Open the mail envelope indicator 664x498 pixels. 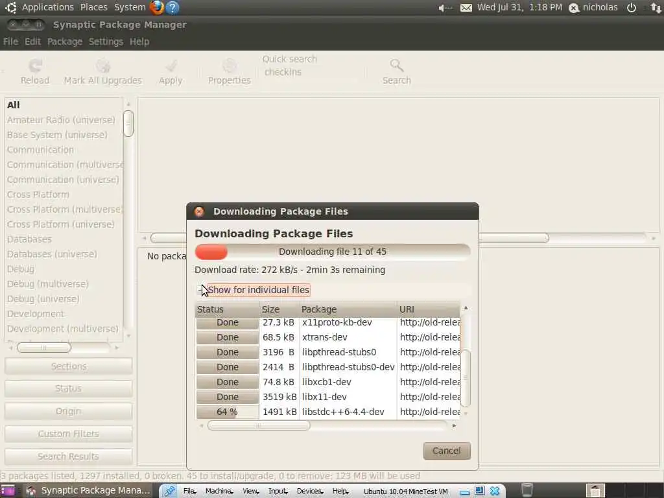pyautogui.click(x=466, y=8)
